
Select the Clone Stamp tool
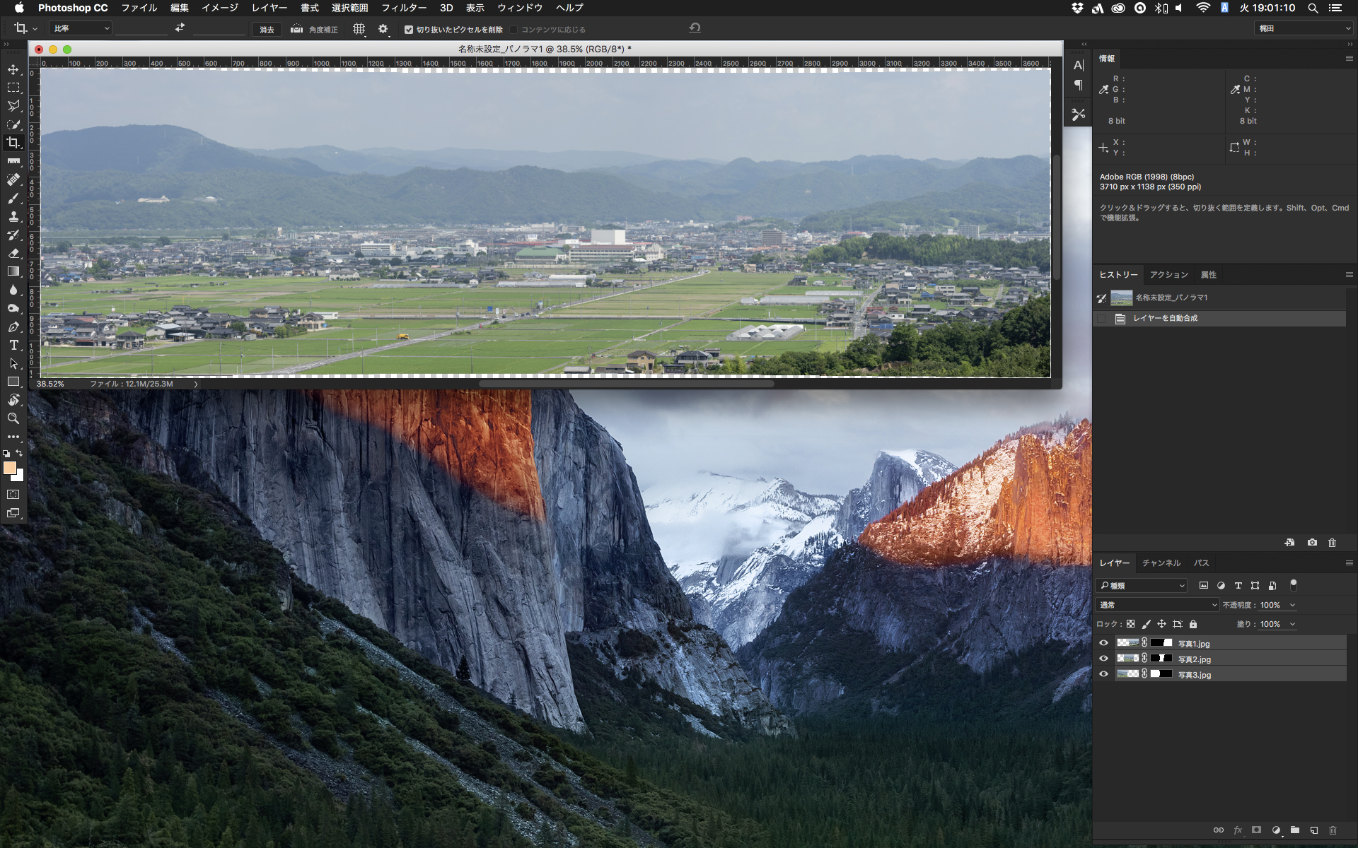13,216
